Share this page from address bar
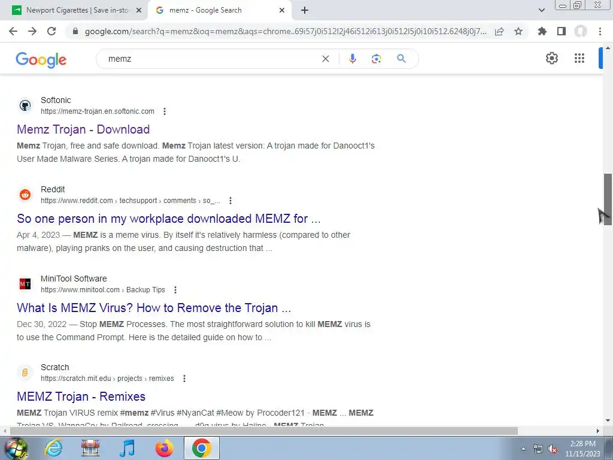The image size is (613, 460). coord(499,31)
